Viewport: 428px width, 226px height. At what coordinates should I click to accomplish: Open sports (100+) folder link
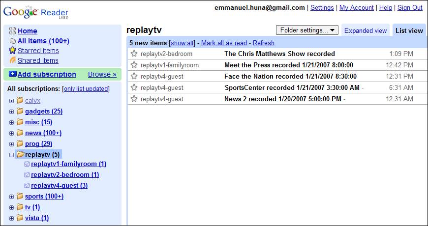[x=44, y=197]
